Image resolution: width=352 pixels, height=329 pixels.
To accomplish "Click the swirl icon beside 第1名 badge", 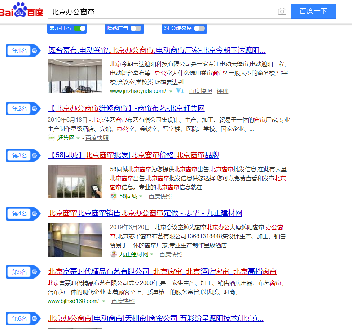I will point(34,51).
